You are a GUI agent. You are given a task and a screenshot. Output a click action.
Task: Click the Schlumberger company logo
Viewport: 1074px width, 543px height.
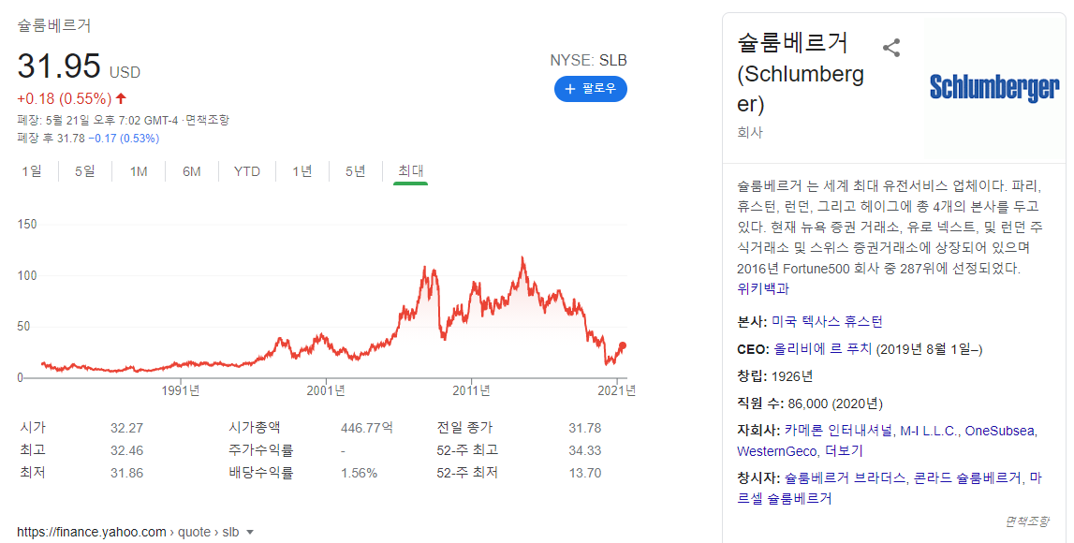coord(994,88)
